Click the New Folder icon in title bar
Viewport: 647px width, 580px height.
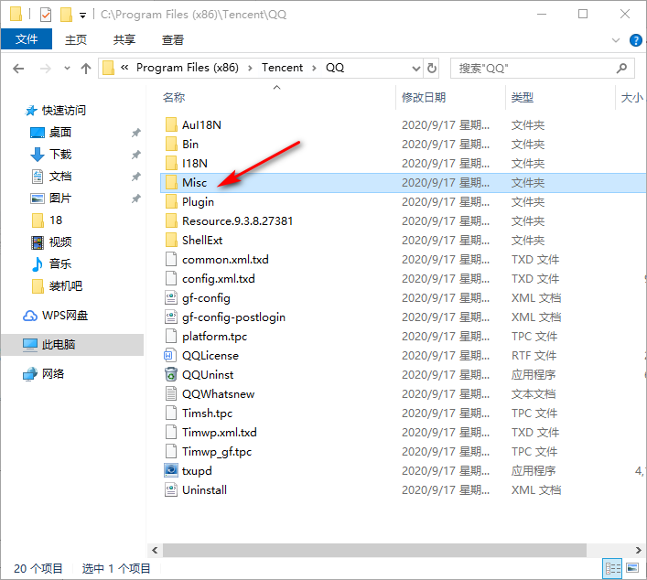click(66, 15)
